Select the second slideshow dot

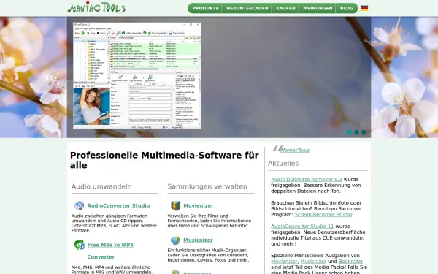pyautogui.click(x=356, y=132)
